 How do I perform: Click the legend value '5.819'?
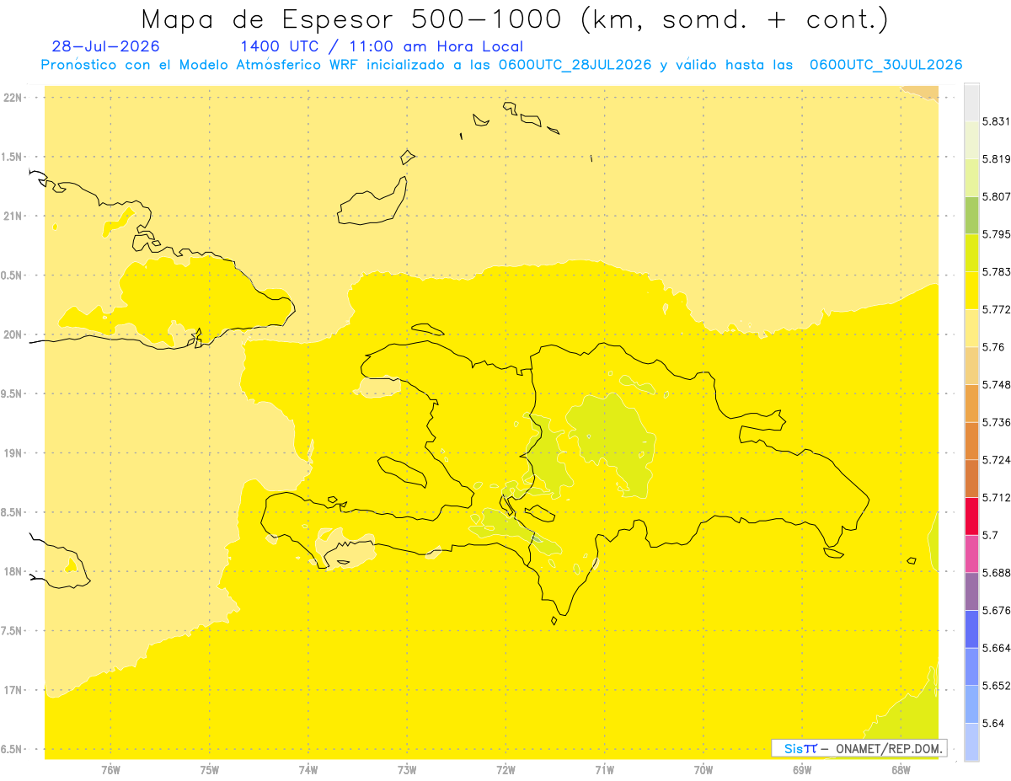point(997,158)
